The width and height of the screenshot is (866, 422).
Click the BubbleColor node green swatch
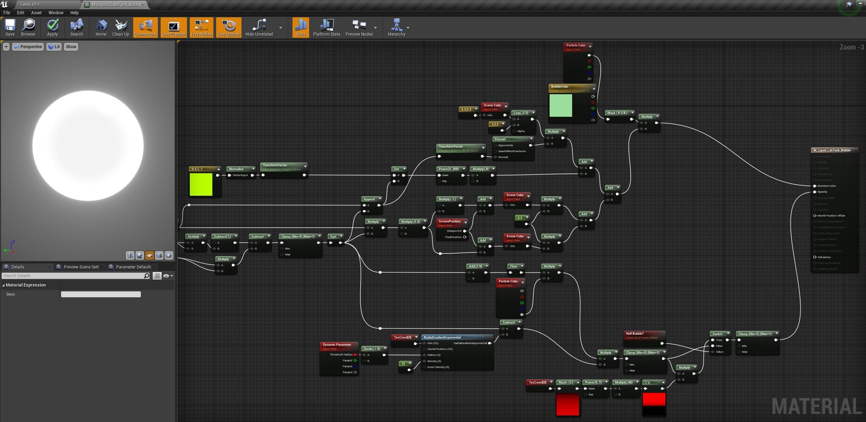point(561,105)
